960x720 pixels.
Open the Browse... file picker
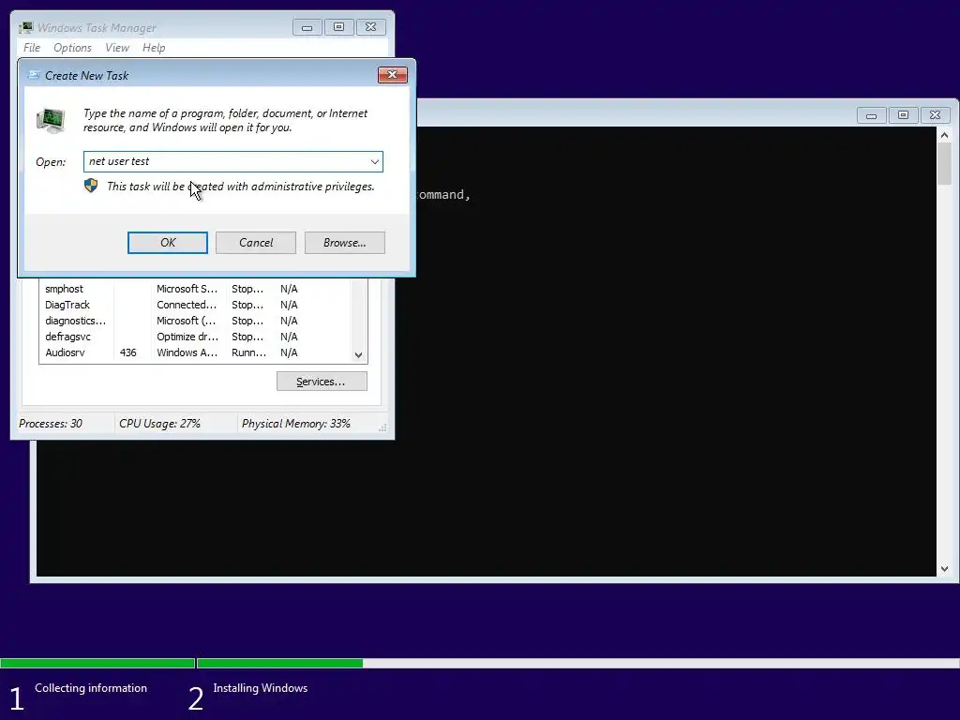pos(345,243)
